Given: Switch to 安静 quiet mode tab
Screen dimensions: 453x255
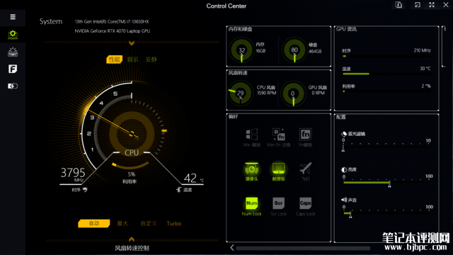Looking at the screenshot, I should click(x=151, y=59).
